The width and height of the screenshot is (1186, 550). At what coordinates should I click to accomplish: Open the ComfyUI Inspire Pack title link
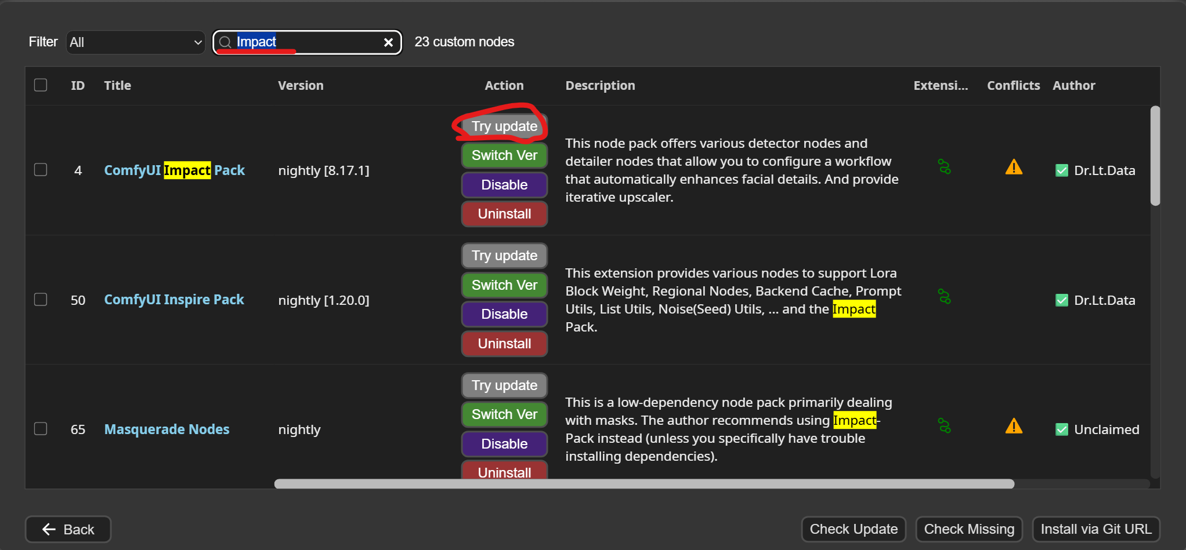174,300
